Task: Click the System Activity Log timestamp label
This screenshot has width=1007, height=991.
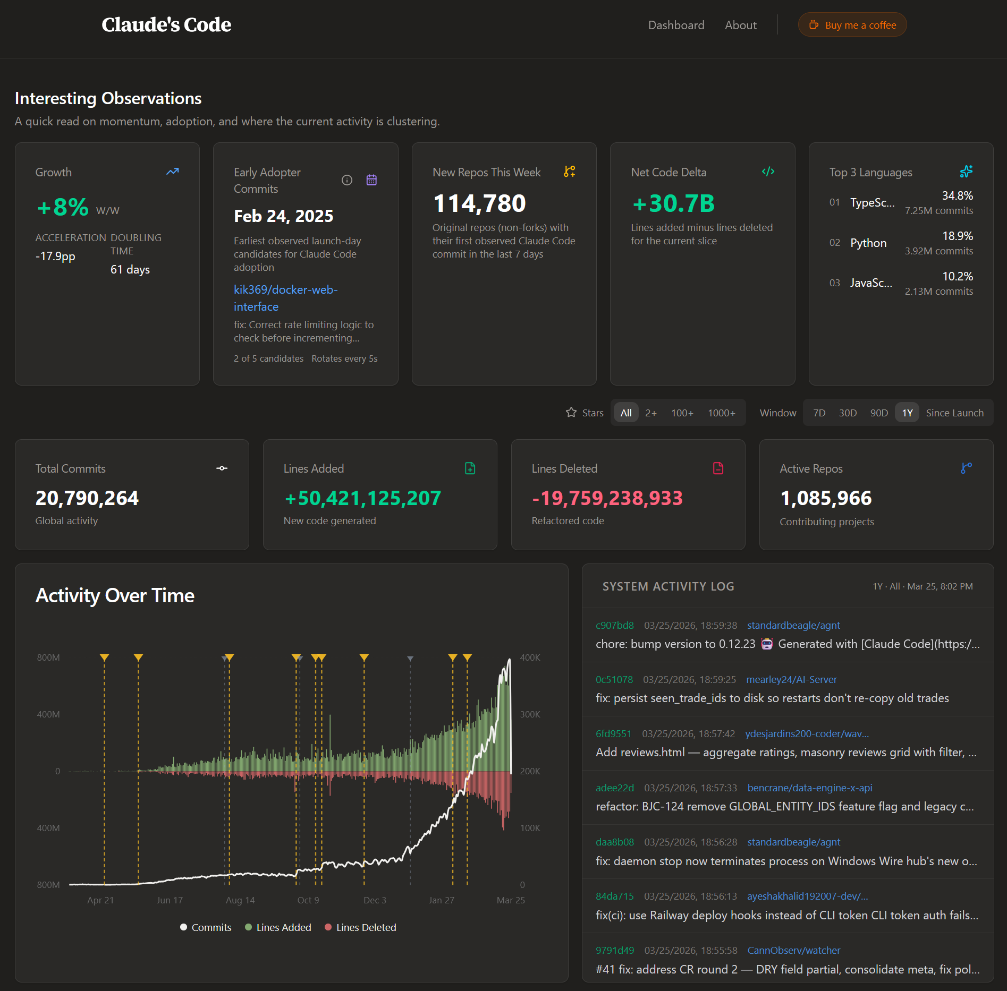Action: tap(923, 586)
